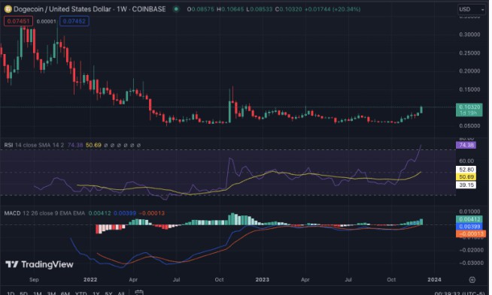Select the 3M date range tab
Viewport: 492px width, 295px height.
tap(51, 293)
